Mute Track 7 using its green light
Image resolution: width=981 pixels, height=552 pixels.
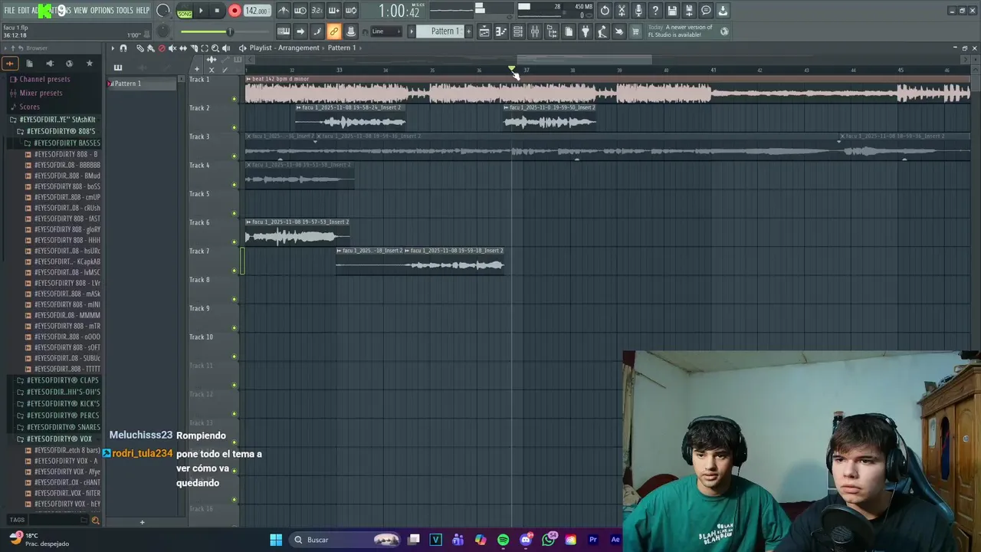coord(235,271)
